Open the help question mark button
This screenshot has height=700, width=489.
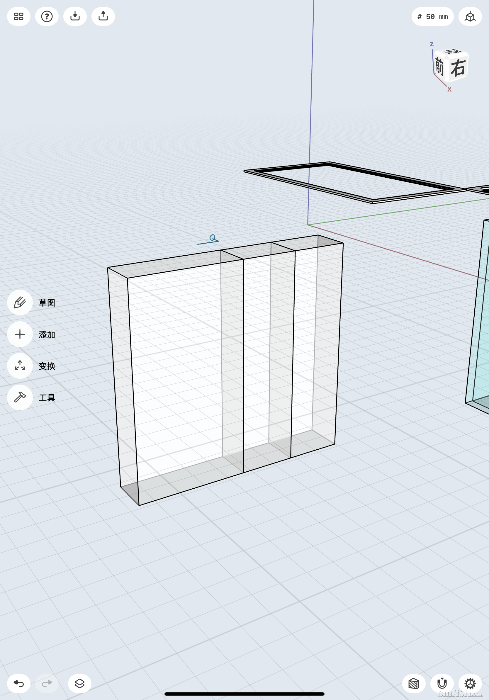pos(47,16)
